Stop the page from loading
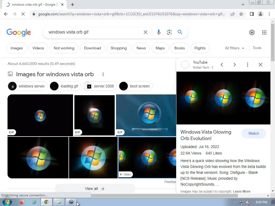The image size is (275, 206). coord(23,14)
